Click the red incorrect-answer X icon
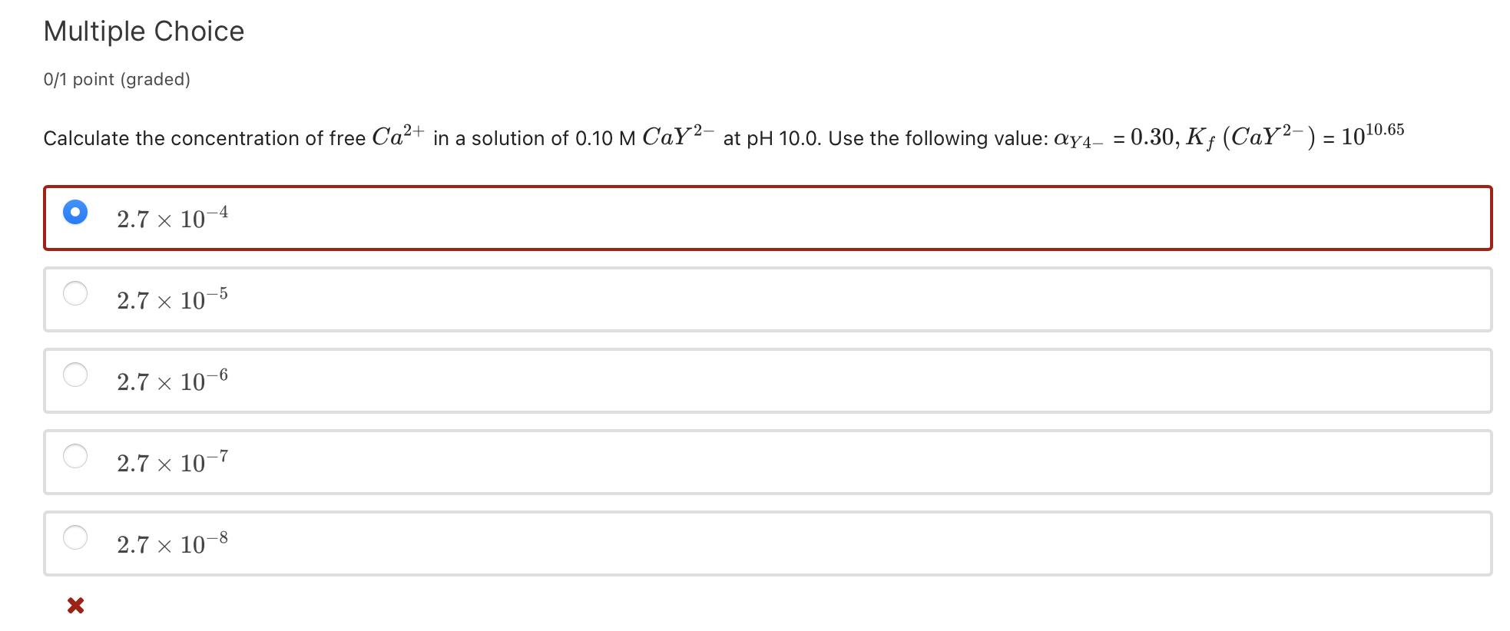1510x631 pixels. [x=75, y=605]
